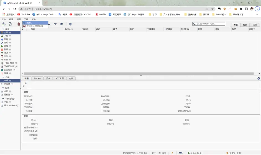Open the 视图 menu
The height and width of the screenshot is (155, 261).
pos(19,19)
